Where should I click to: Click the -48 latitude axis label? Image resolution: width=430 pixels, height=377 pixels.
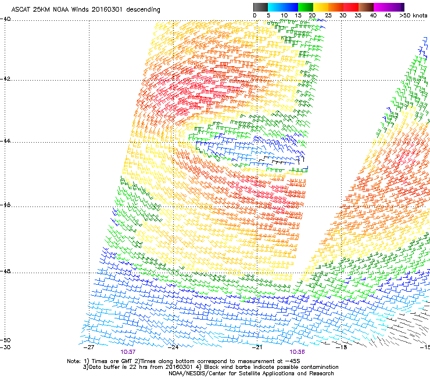tap(5, 271)
